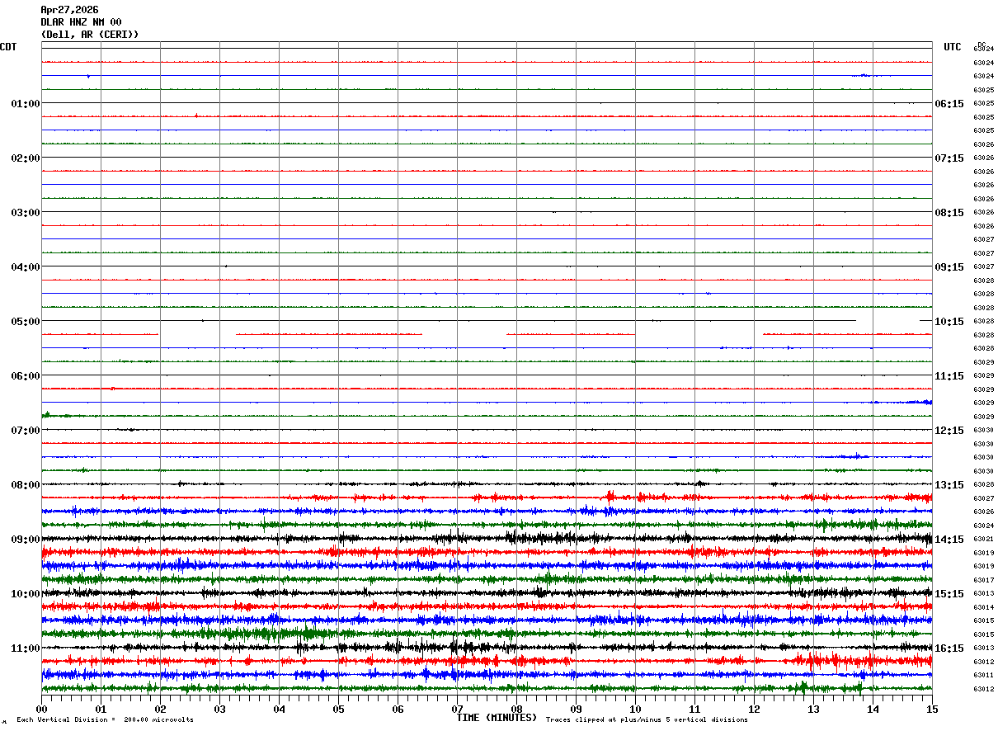Select the 11:00 CDT time label
The width and height of the screenshot is (998, 731).
(x=26, y=648)
